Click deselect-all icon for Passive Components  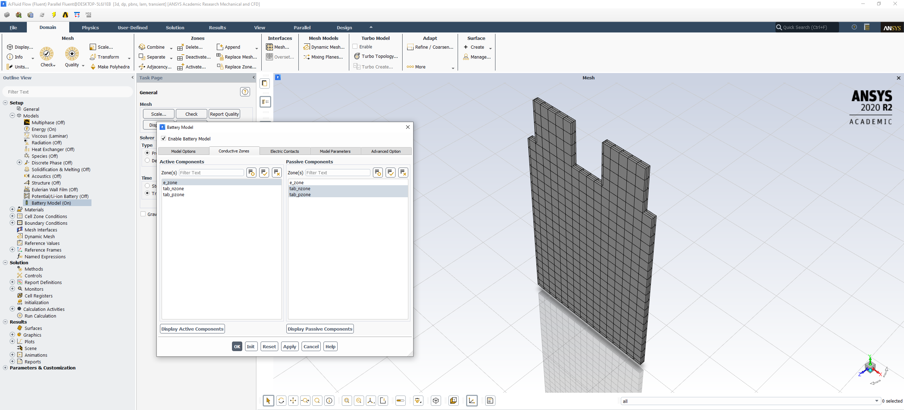tap(403, 173)
